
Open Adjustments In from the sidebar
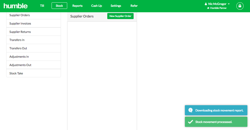pyautogui.click(x=34, y=57)
